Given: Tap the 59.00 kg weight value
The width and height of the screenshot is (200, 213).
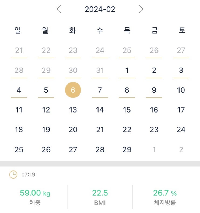Looking at the screenshot, I should [35, 193].
